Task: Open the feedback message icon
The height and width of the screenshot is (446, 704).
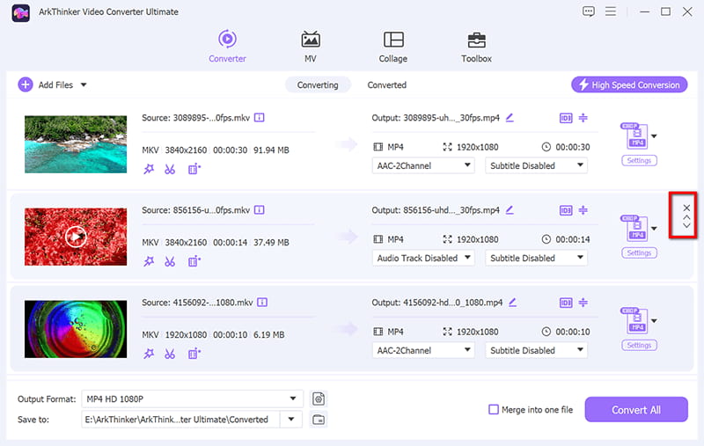Action: click(588, 11)
